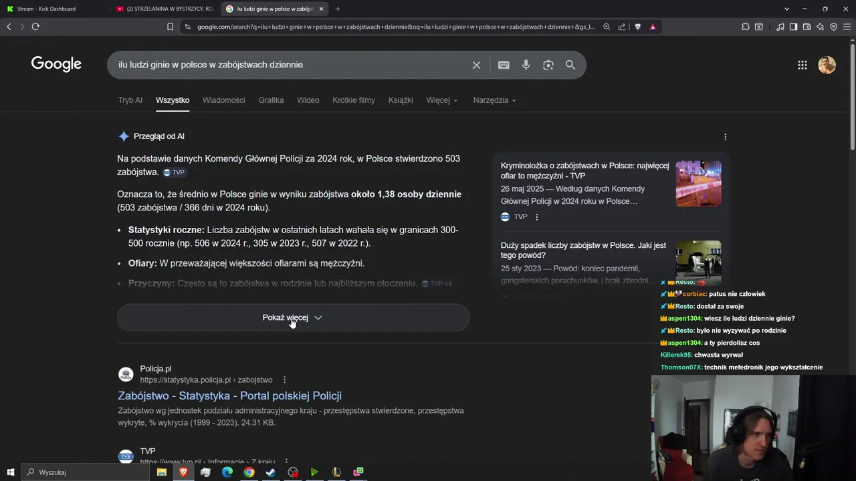
Task: Open File Explorer from taskbar
Action: click(162, 472)
